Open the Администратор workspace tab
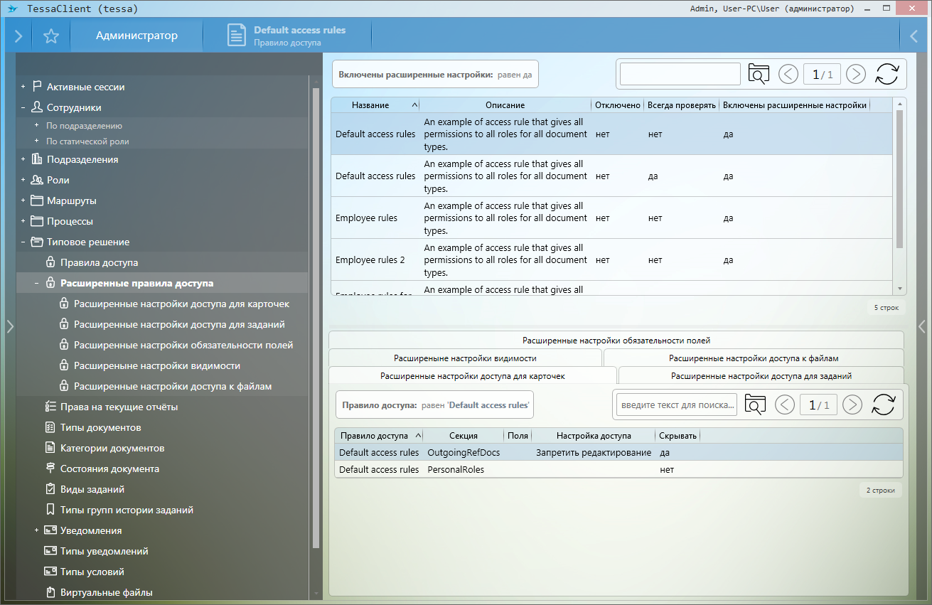The image size is (932, 605). (136, 36)
